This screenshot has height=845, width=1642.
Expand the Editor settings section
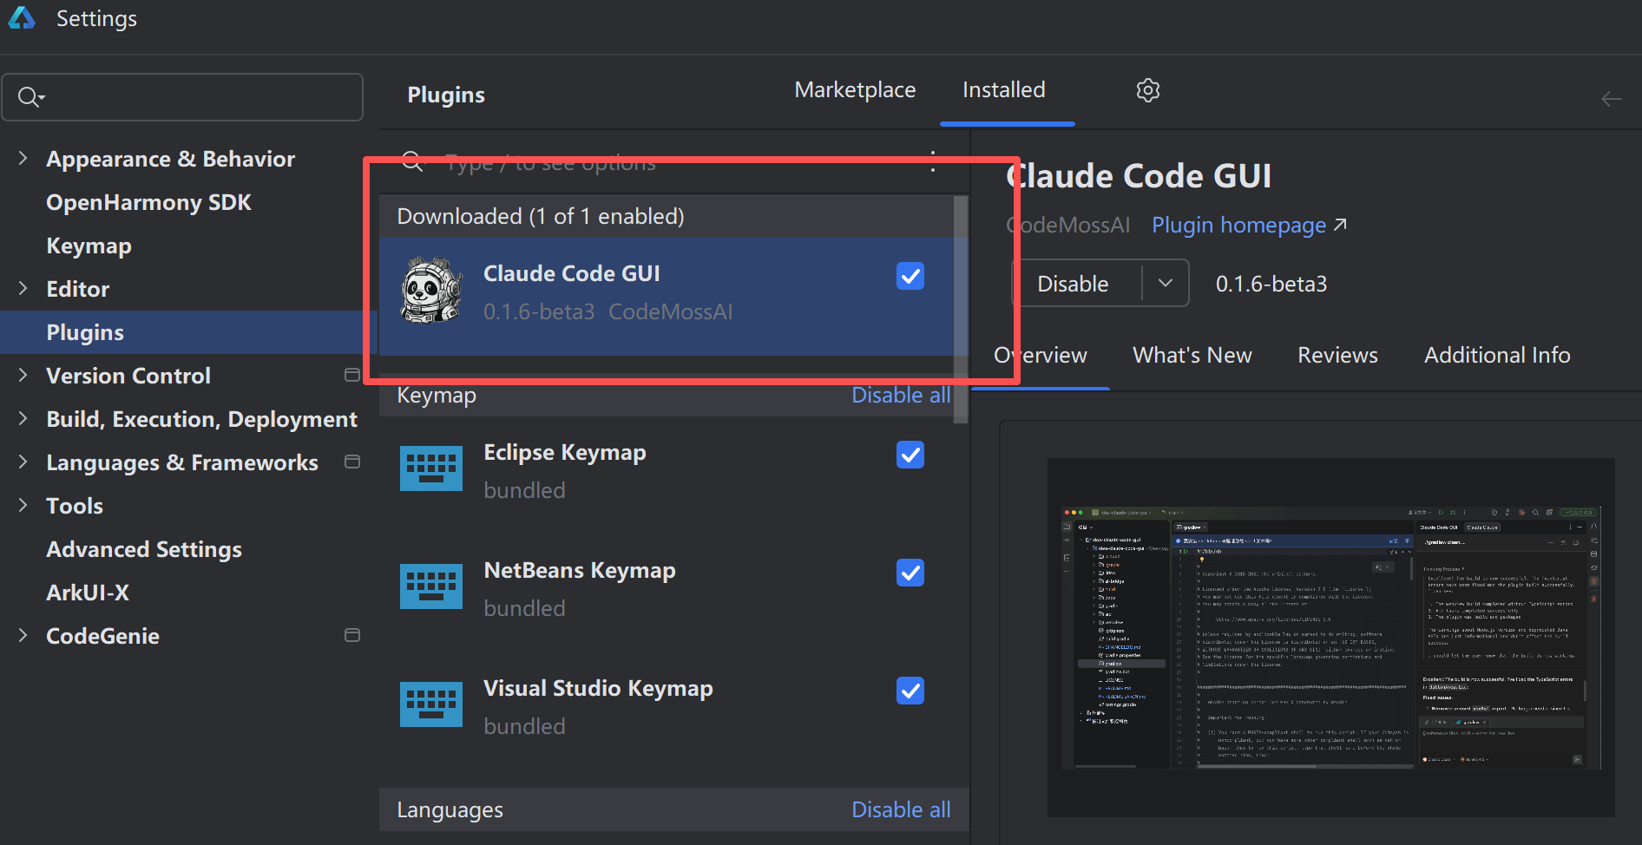click(23, 288)
